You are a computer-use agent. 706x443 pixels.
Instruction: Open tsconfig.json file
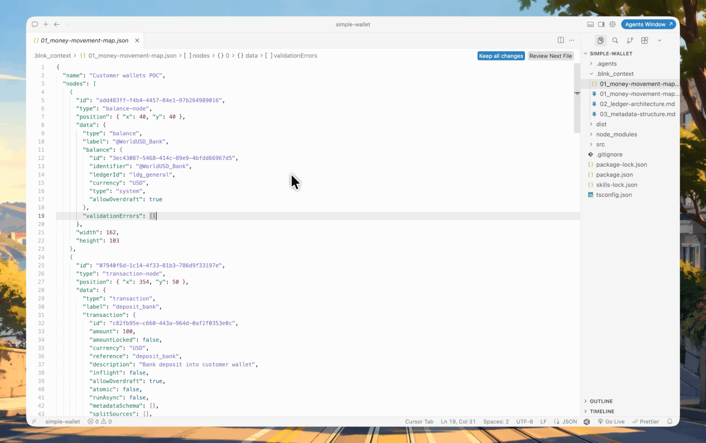click(630, 195)
